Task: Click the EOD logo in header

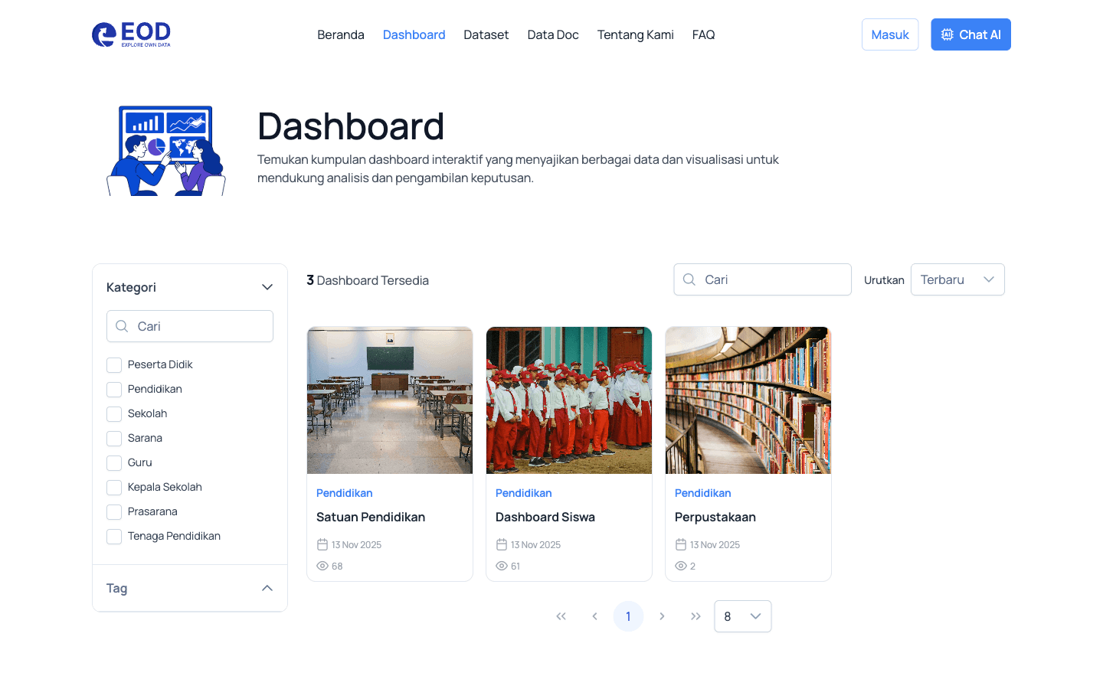Action: (131, 34)
